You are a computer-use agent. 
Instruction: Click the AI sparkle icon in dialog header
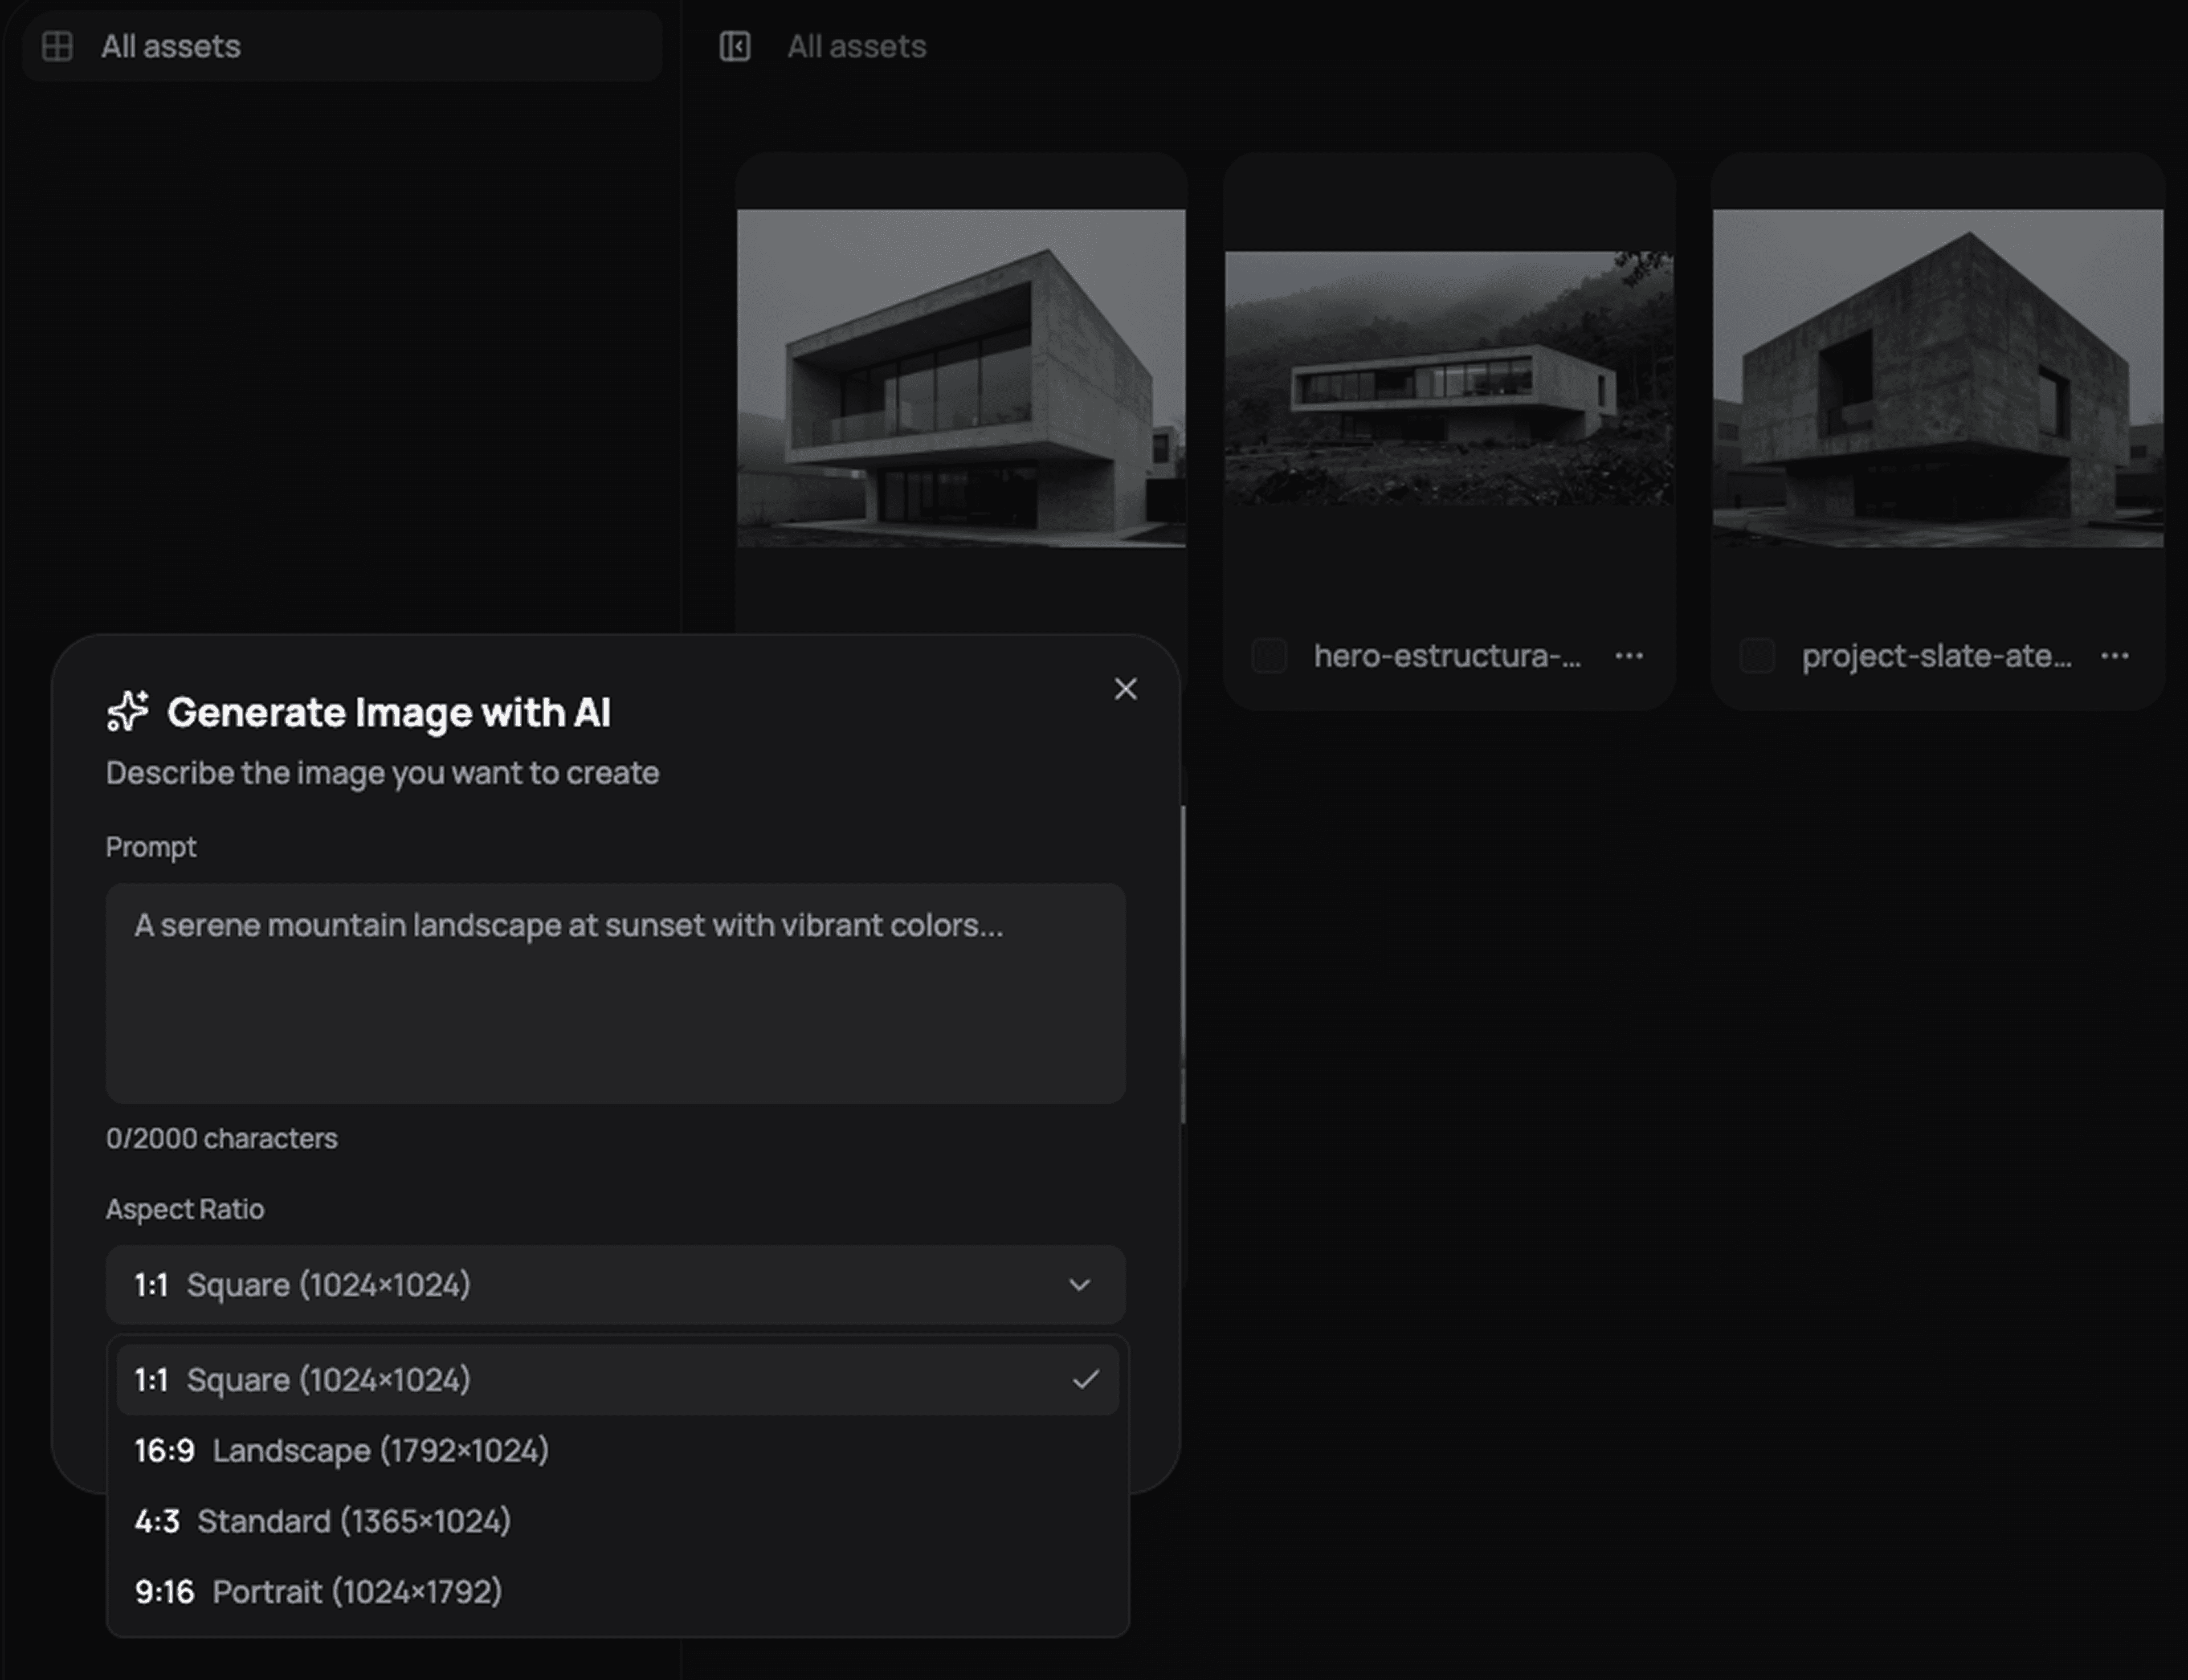pos(128,712)
